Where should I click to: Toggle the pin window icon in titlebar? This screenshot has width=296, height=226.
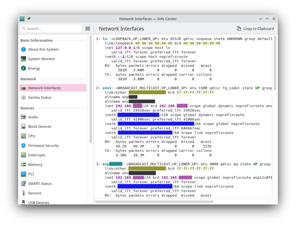[29, 19]
